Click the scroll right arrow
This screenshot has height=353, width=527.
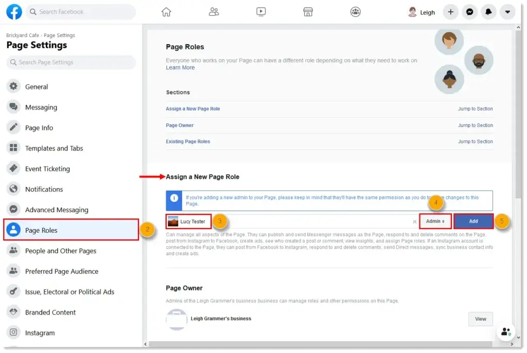click(512, 344)
